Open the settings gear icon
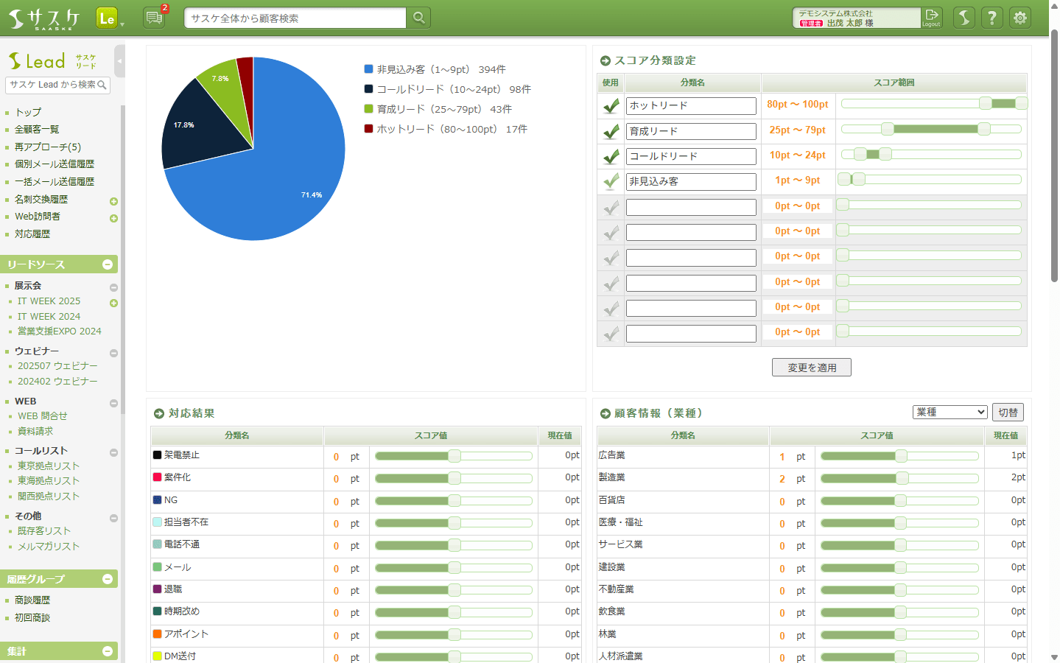The image size is (1060, 663). click(x=1020, y=18)
